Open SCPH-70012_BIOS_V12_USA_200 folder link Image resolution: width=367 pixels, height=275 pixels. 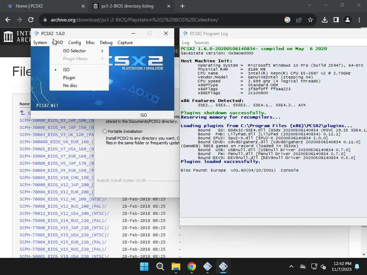tap(64, 213)
